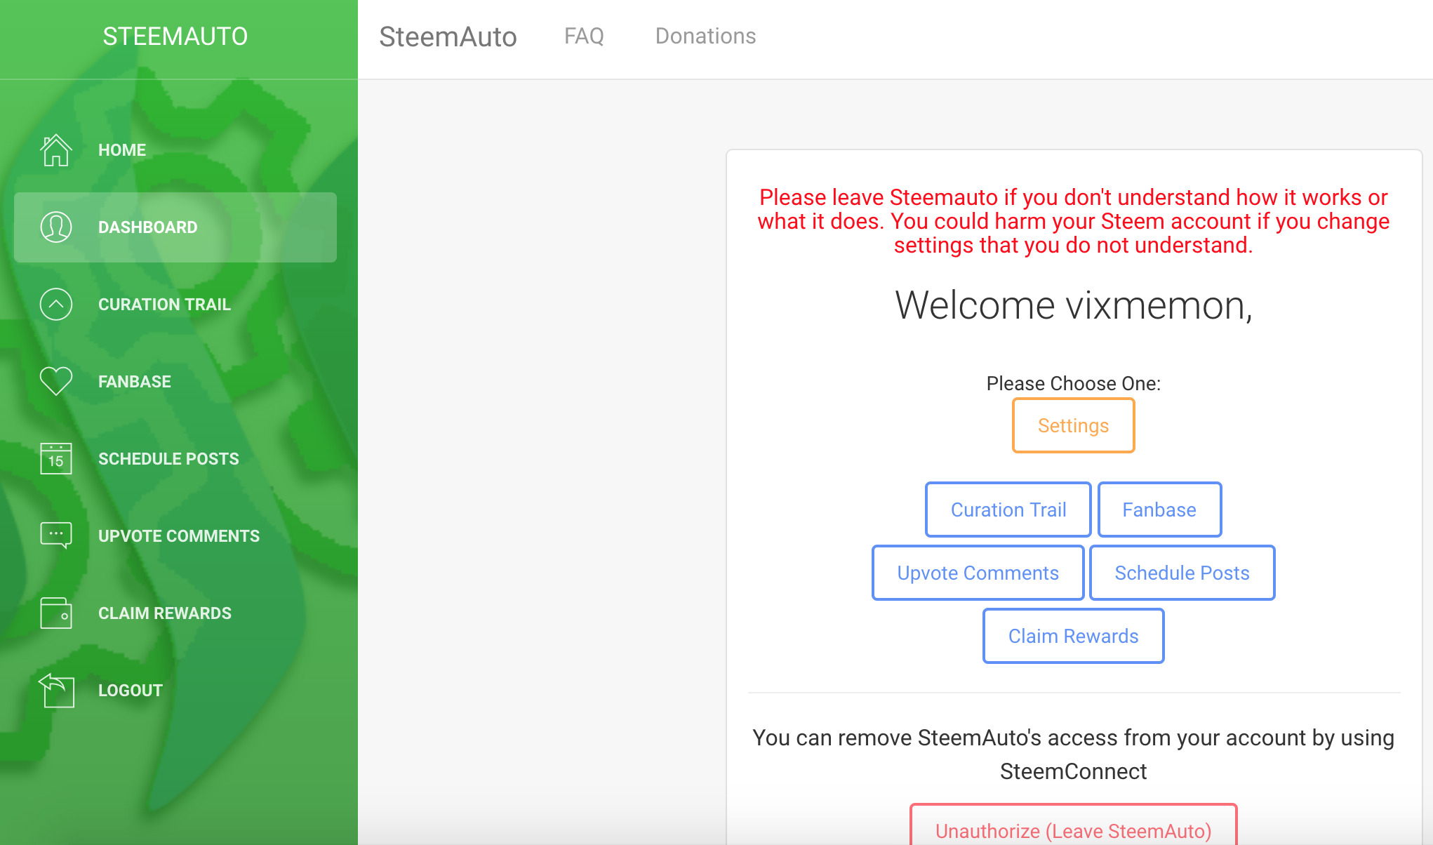Click the Schedule Posts calendar icon
This screenshot has height=845, width=1433.
coord(56,459)
